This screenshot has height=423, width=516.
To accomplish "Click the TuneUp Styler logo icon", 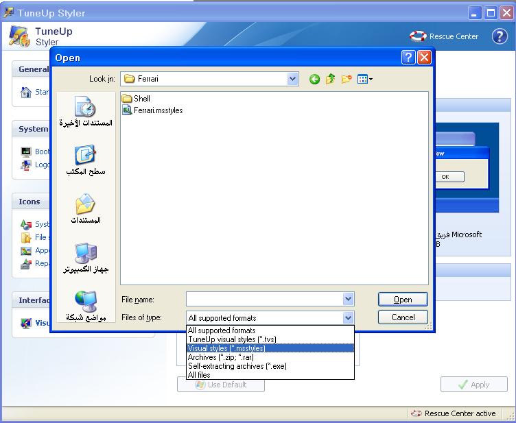I will (19, 36).
